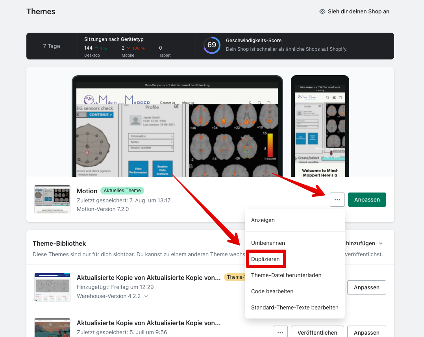Image resolution: width=424 pixels, height=337 pixels.
Task: Click the 'Aktuelles Theme' badge
Action: [x=122, y=191]
